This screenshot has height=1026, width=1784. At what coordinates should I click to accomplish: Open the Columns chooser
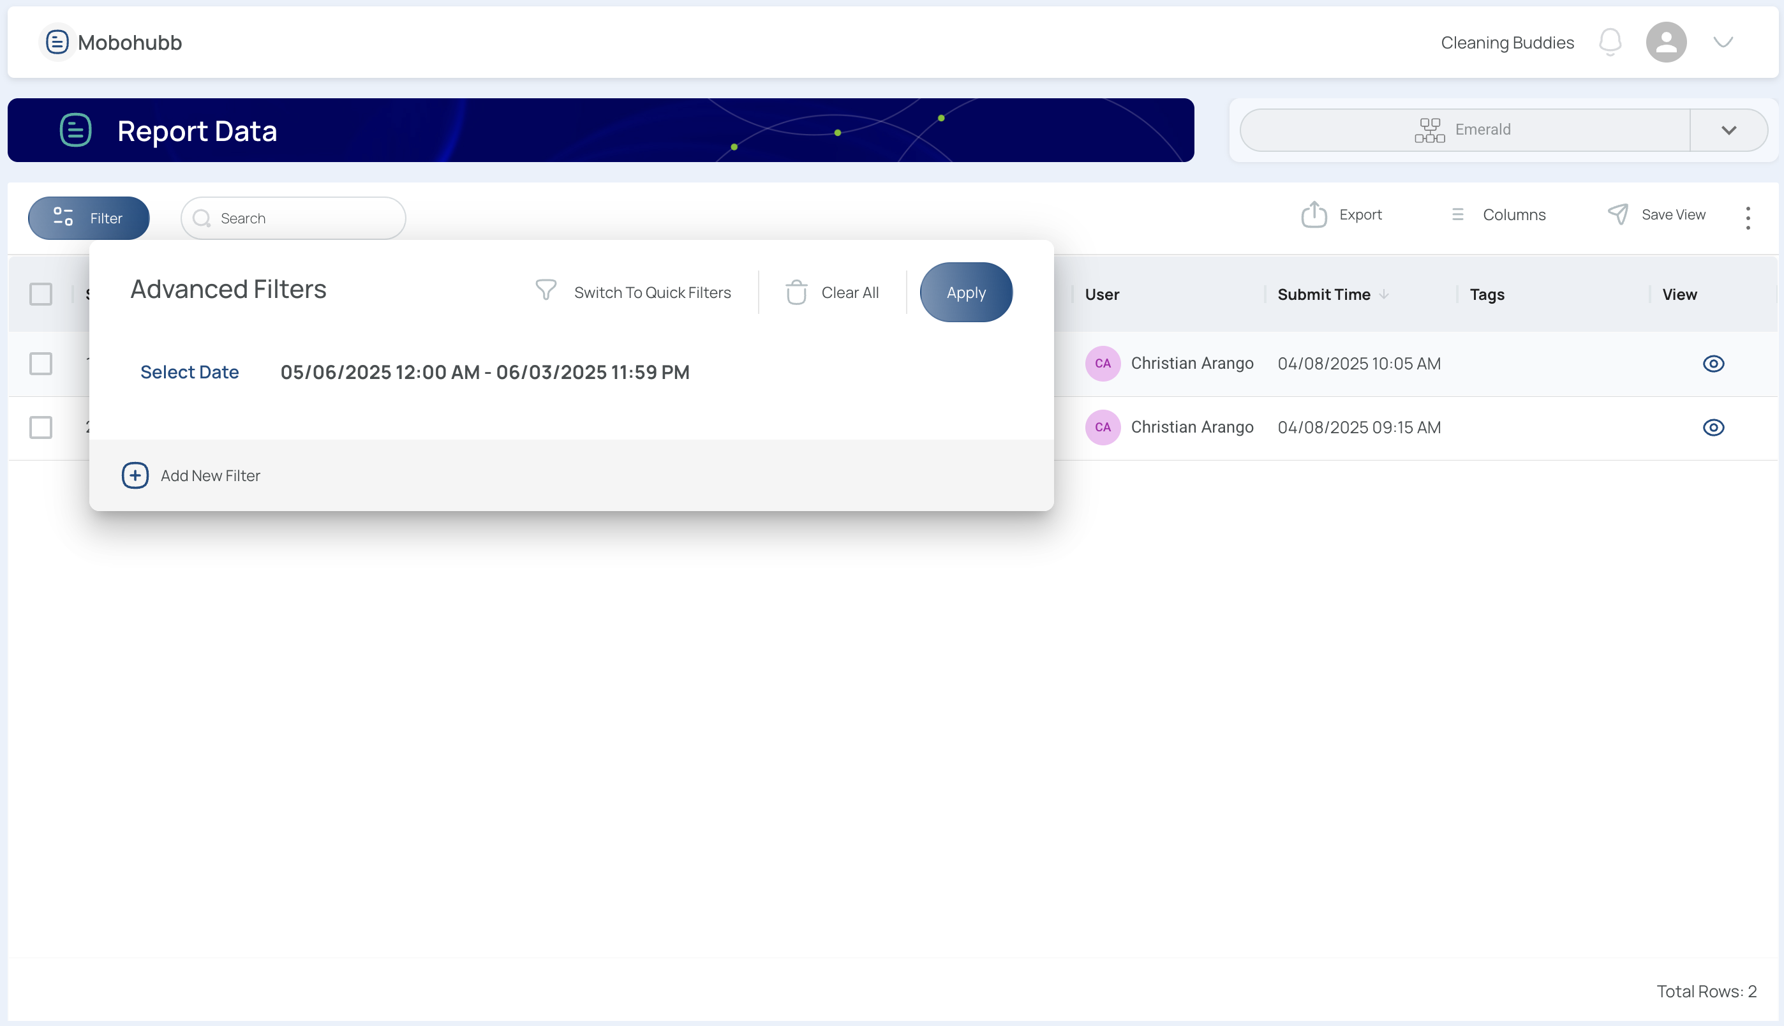tap(1498, 215)
